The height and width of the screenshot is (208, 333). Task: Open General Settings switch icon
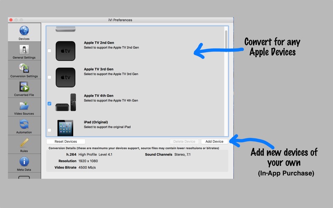point(24,50)
